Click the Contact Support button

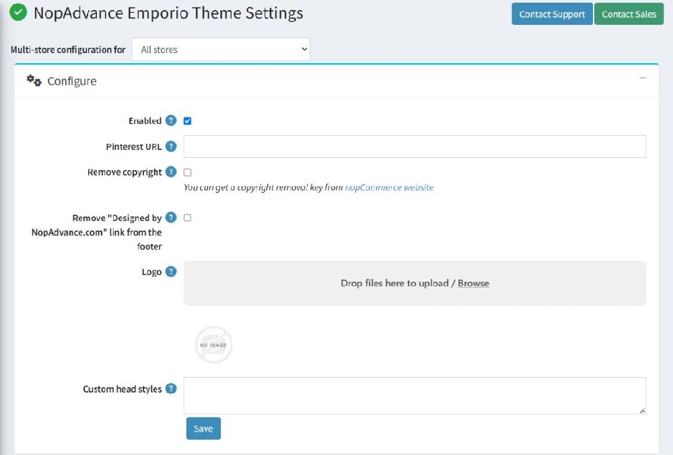point(552,14)
